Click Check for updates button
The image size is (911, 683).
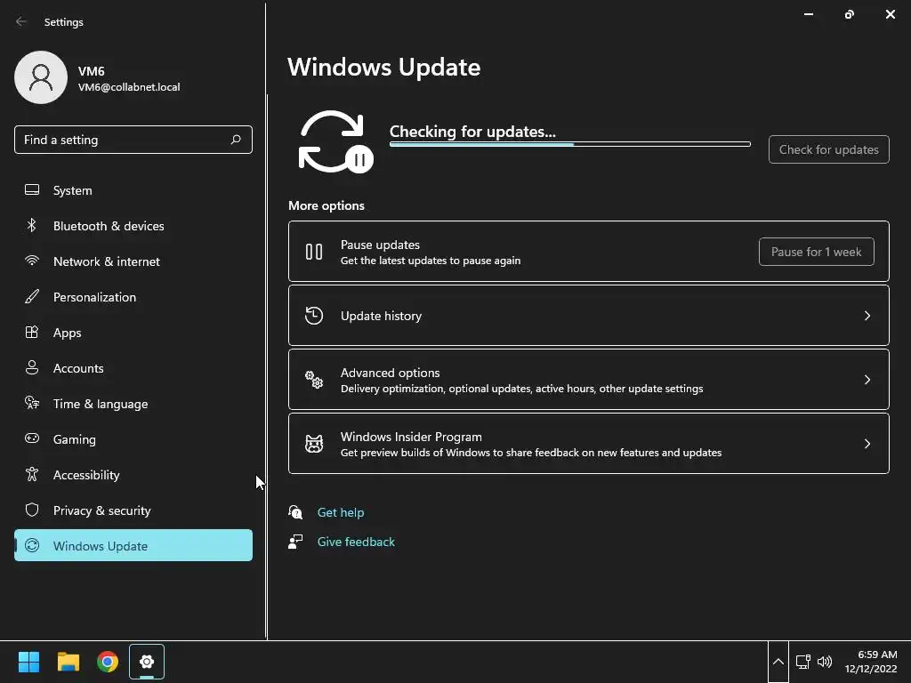pyautogui.click(x=828, y=149)
